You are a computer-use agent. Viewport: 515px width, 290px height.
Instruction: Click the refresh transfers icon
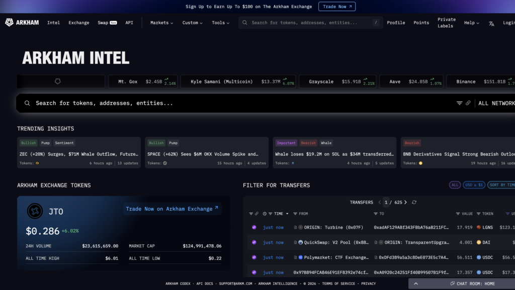click(414, 202)
